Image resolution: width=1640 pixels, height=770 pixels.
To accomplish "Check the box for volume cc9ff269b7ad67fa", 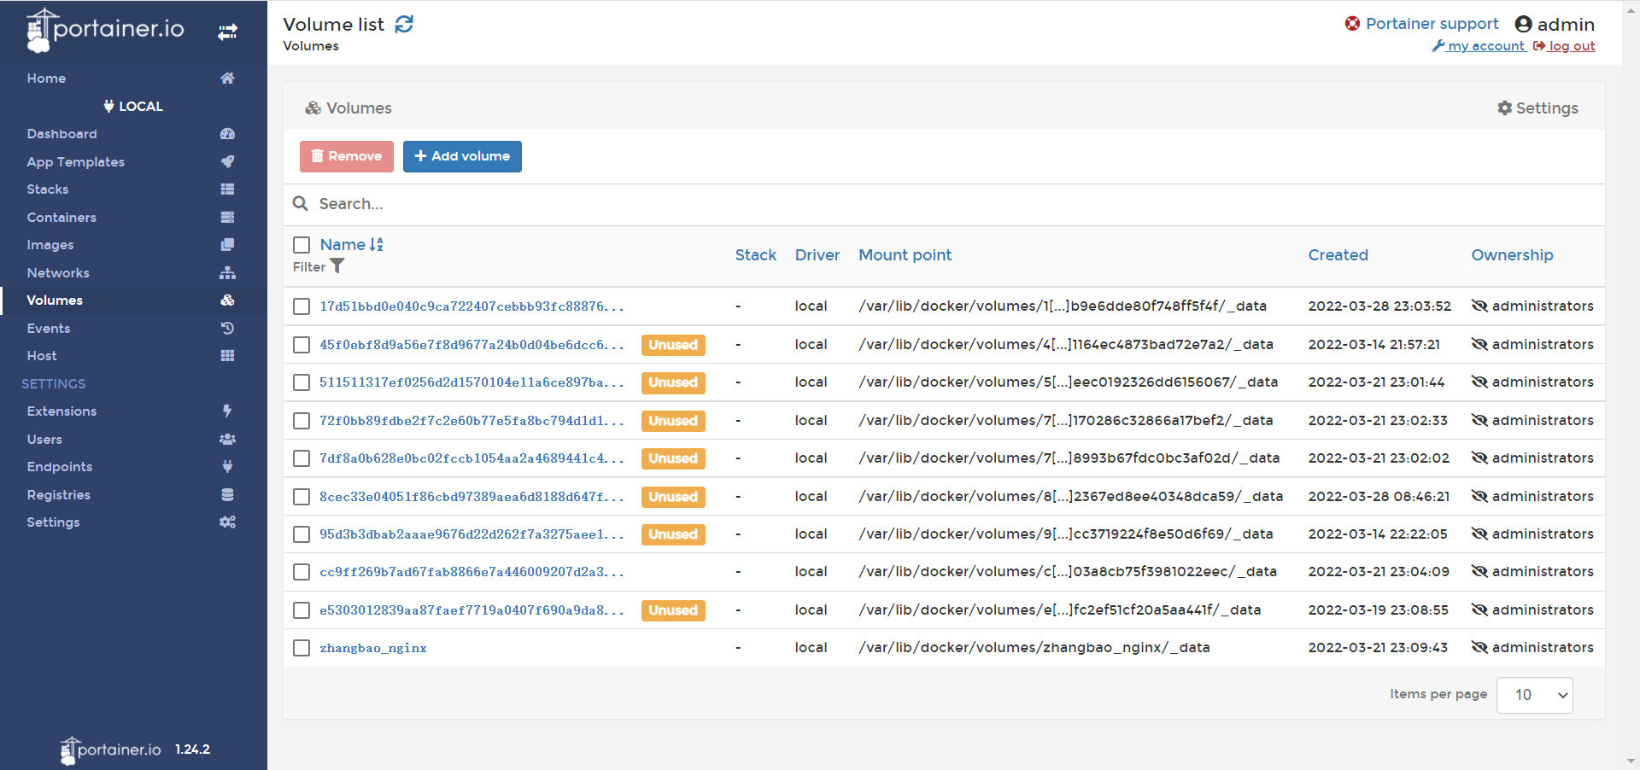I will pos(302,572).
